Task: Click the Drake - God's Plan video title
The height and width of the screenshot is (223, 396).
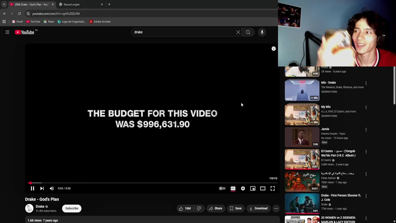Action: click(x=42, y=199)
